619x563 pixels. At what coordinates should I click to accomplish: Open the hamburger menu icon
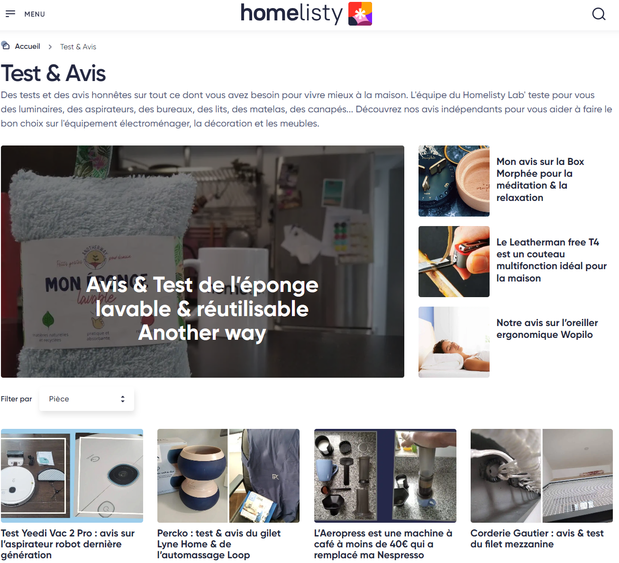(10, 14)
